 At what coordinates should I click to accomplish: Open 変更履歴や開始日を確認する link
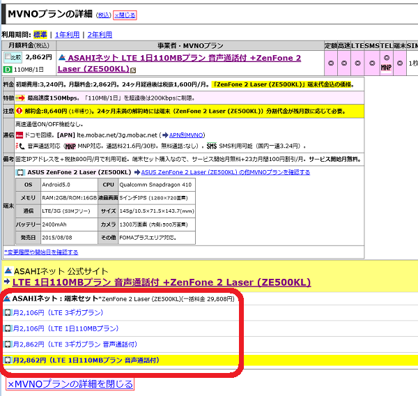click(x=41, y=252)
